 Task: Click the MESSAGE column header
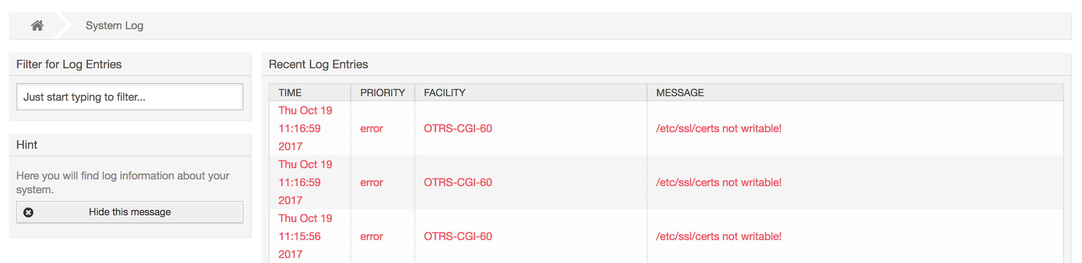point(680,93)
